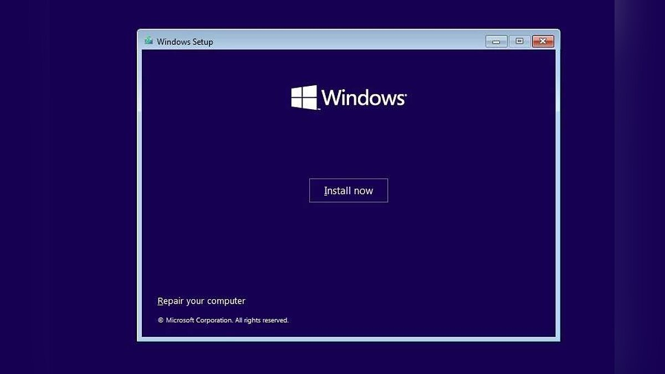Click the Windows logo in the setup window
This screenshot has width=665, height=374.
pos(349,98)
